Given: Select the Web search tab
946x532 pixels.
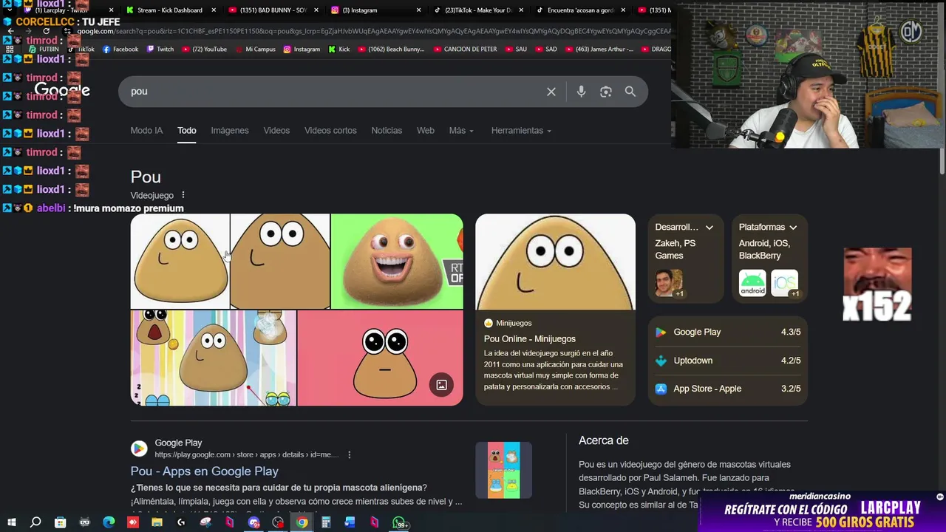Looking at the screenshot, I should (426, 131).
